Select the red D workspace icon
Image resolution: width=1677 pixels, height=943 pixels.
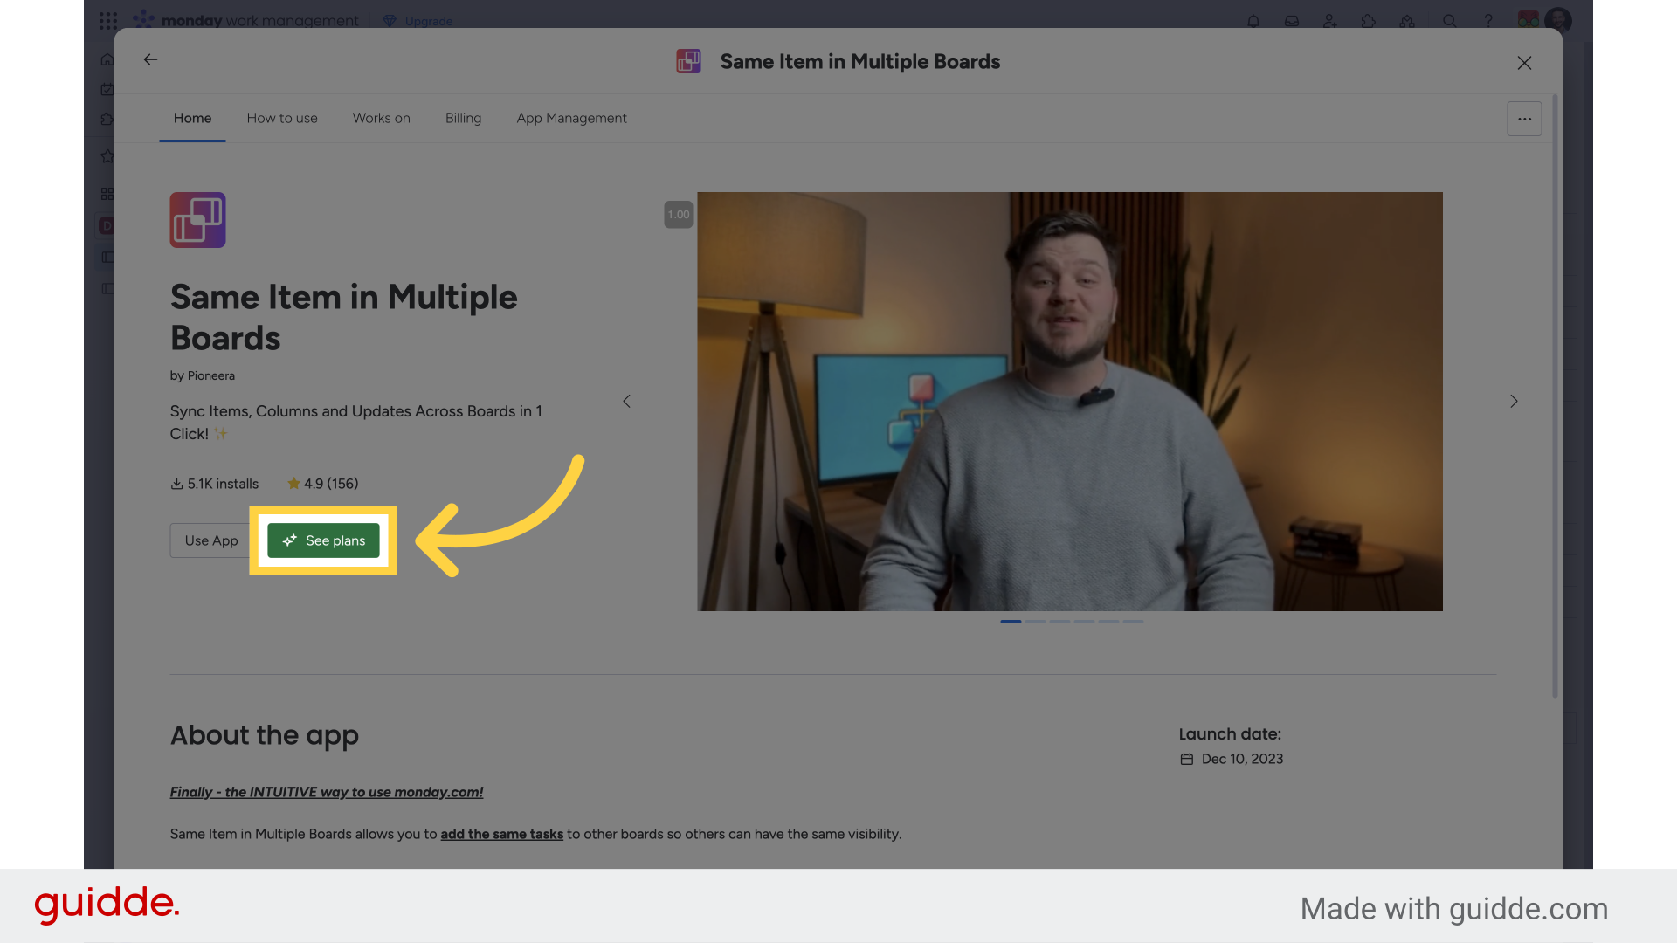click(107, 226)
